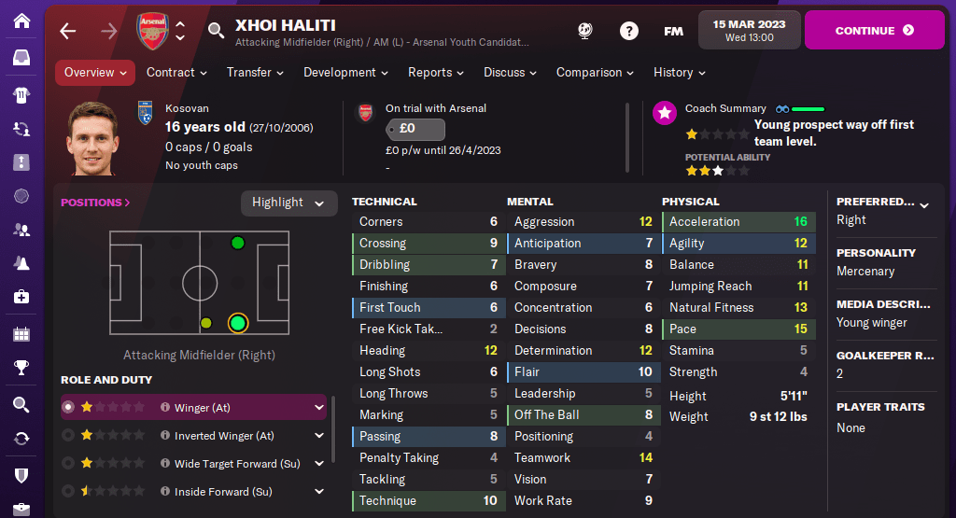Click the Positions link
This screenshot has height=518, width=956.
tap(95, 203)
